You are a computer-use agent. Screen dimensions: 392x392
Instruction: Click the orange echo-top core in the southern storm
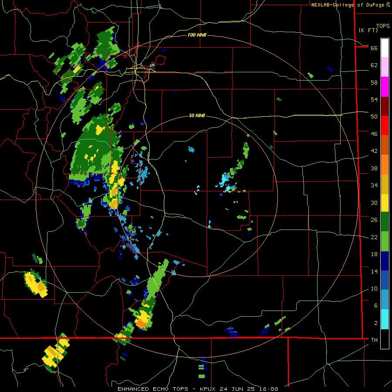click(x=142, y=324)
